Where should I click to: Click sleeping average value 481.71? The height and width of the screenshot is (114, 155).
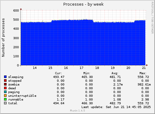tap(115, 77)
